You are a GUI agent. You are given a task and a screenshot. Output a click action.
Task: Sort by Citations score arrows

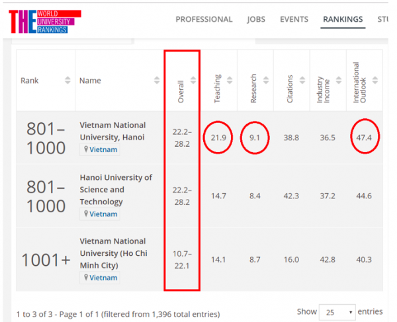[301, 81]
